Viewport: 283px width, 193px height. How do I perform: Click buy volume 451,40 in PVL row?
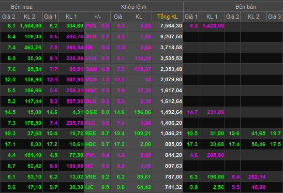(33, 155)
